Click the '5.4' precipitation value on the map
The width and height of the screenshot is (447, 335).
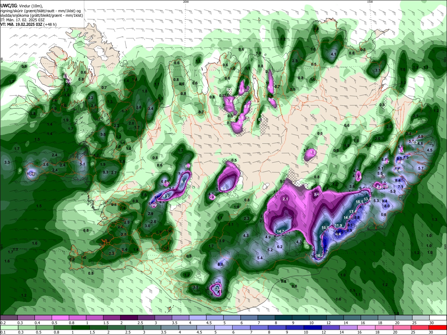point(260,258)
